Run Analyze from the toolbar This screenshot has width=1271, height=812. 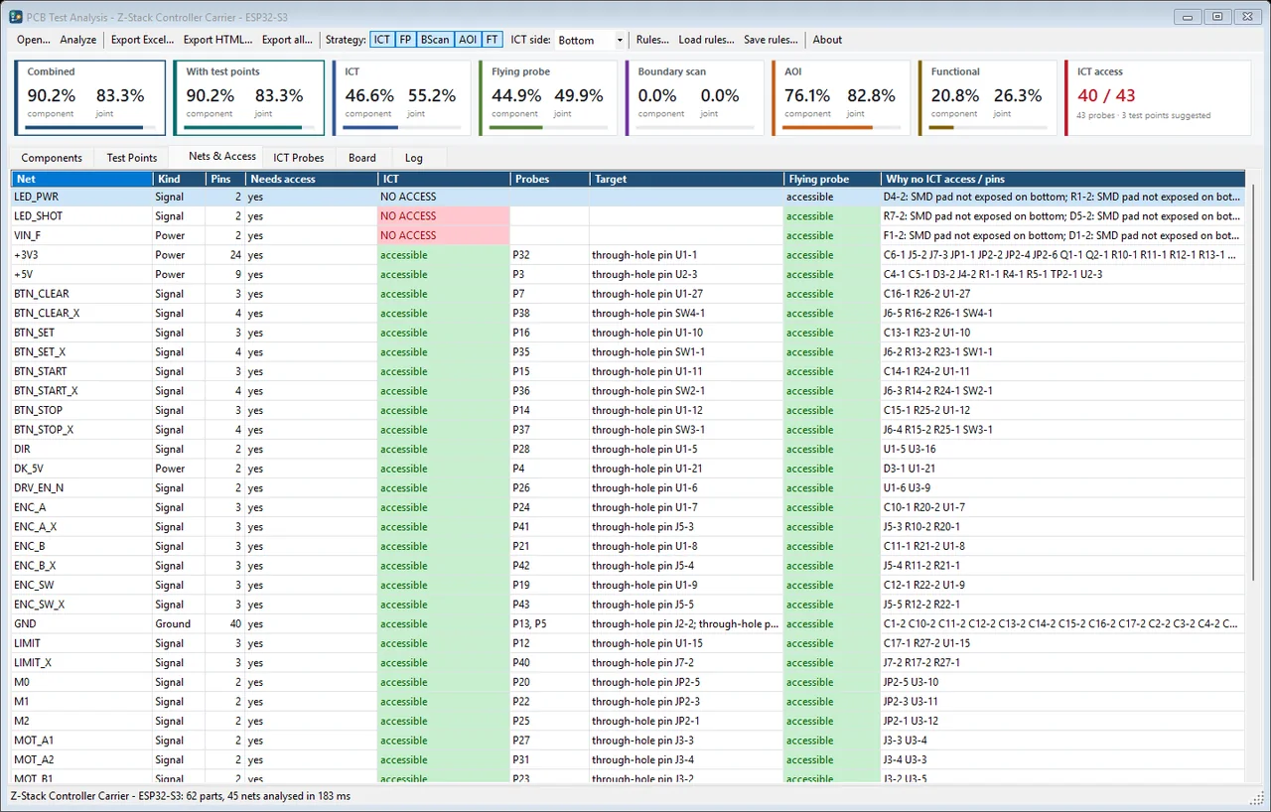[78, 40]
